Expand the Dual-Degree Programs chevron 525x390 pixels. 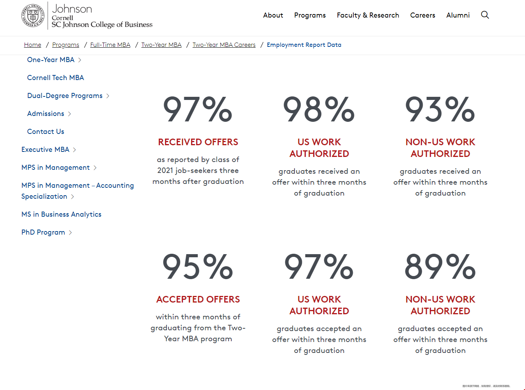[108, 96]
